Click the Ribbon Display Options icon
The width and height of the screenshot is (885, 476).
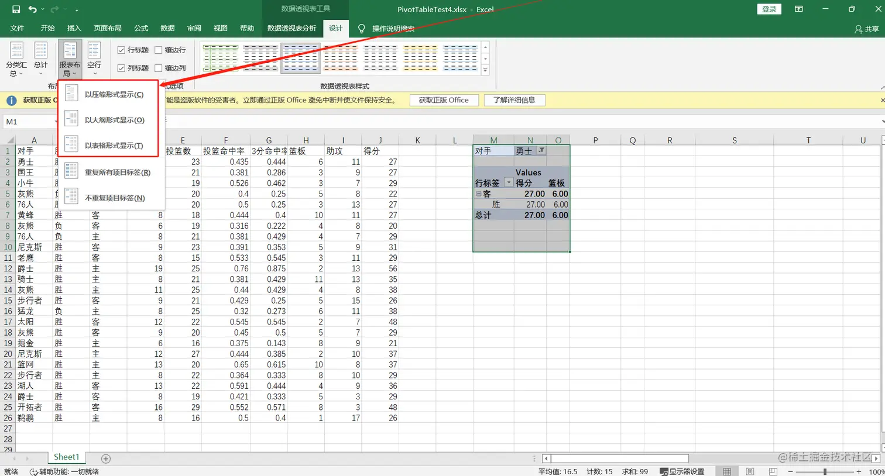(798, 9)
